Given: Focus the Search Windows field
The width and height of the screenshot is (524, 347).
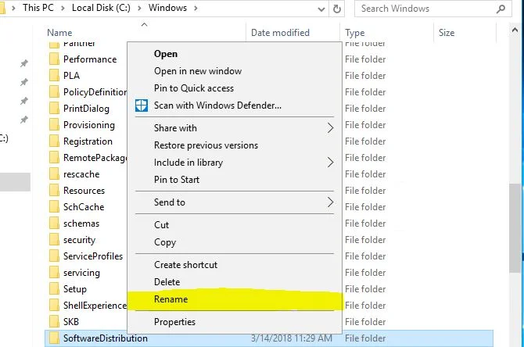Looking at the screenshot, I should [432, 9].
